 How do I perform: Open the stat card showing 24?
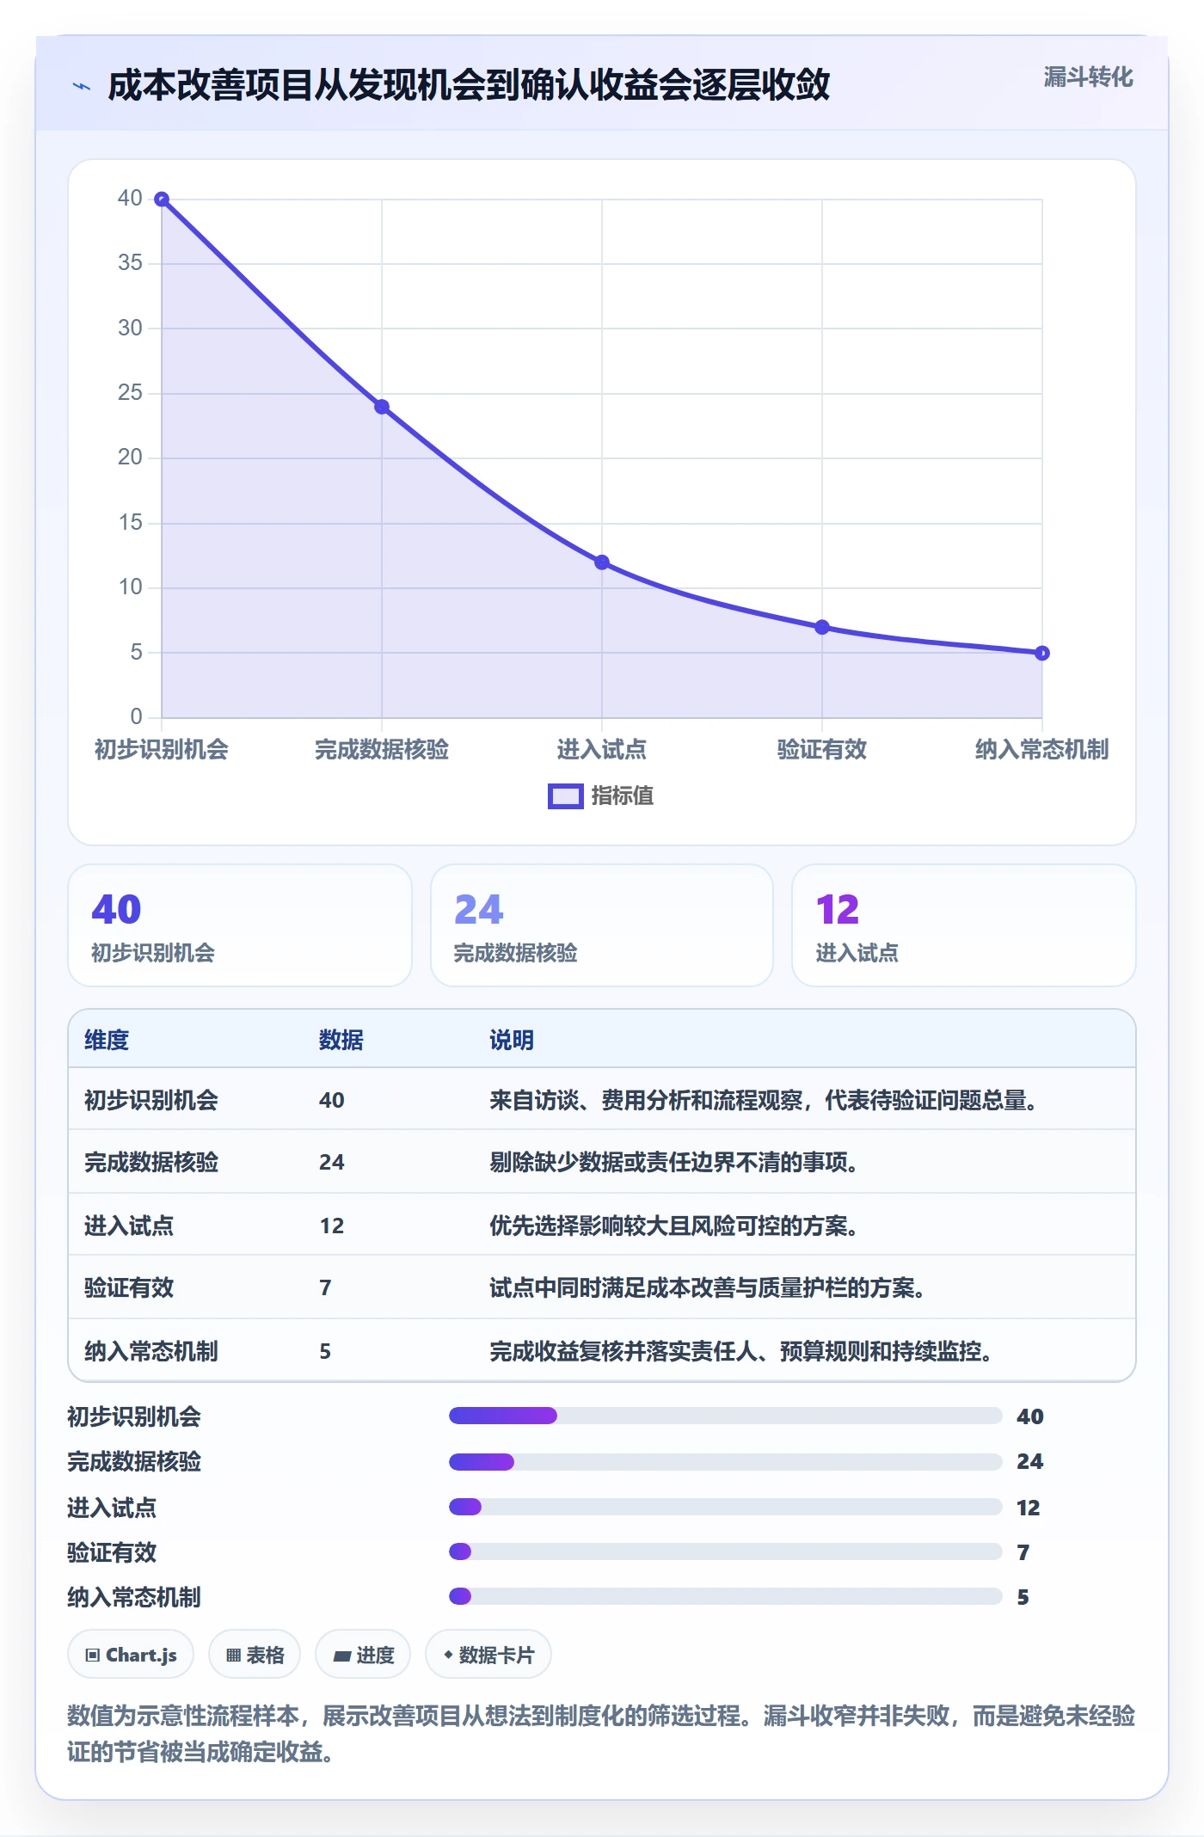tap(602, 925)
